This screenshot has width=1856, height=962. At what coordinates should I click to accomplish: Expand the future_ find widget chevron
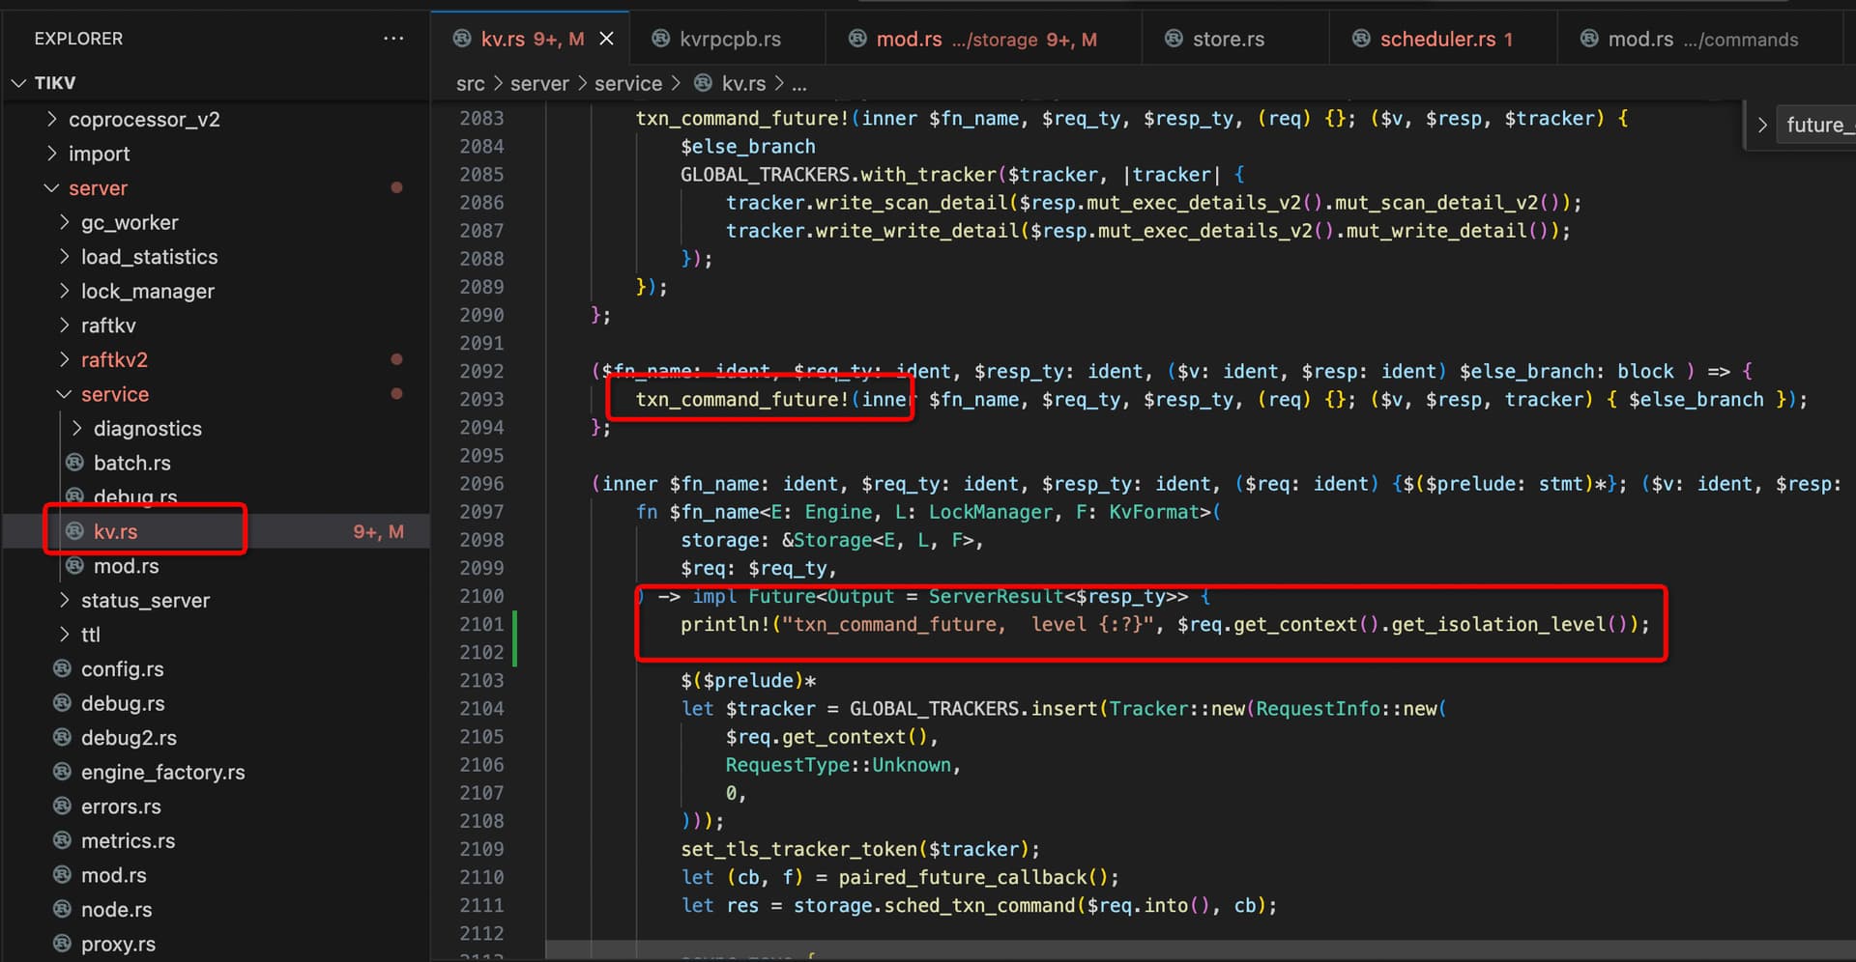pyautogui.click(x=1762, y=125)
